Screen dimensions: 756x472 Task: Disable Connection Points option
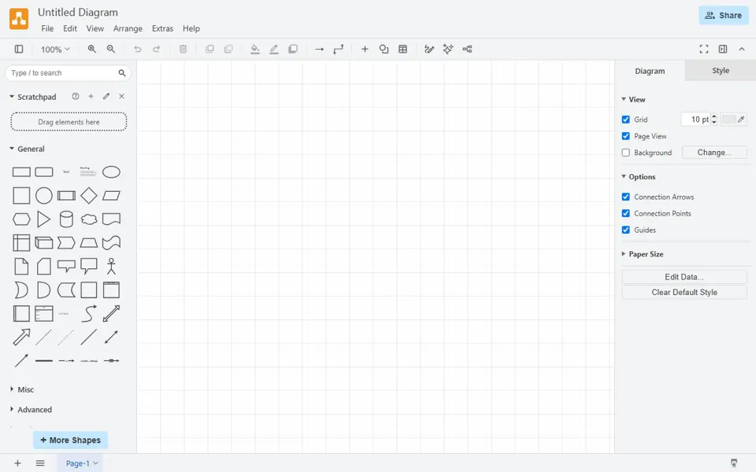626,213
